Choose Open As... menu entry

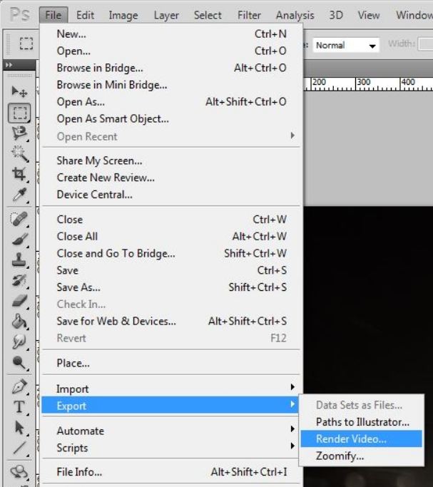(x=172, y=101)
